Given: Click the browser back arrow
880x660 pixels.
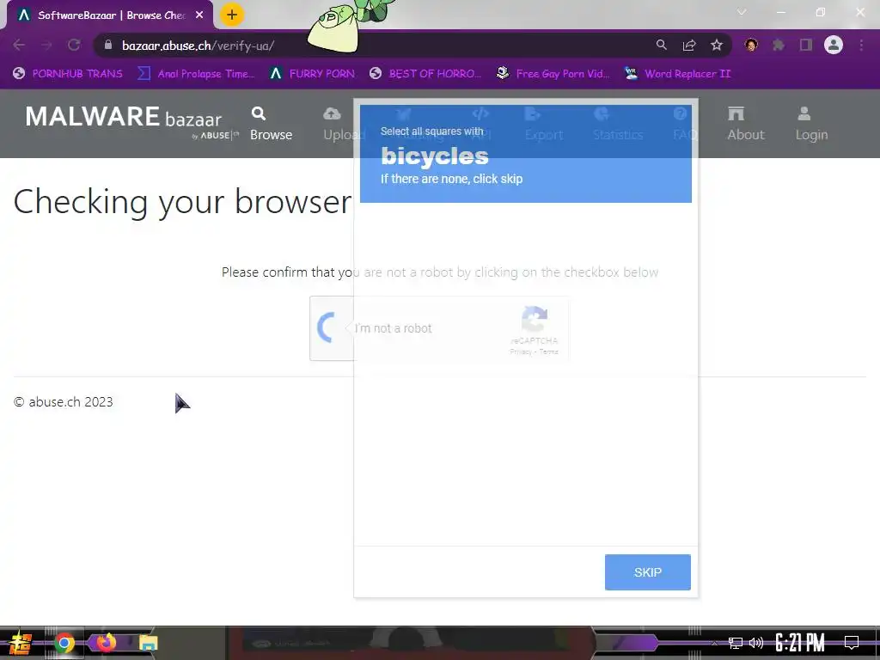Looking at the screenshot, I should [x=19, y=46].
